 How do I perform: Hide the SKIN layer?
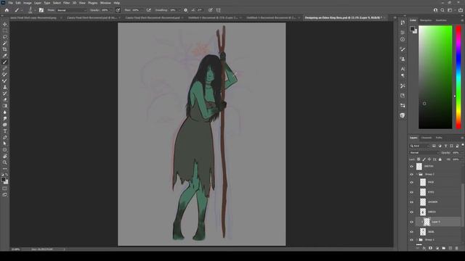(412, 232)
